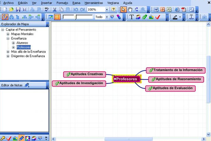Open the Insertar menu

pos(46,3)
